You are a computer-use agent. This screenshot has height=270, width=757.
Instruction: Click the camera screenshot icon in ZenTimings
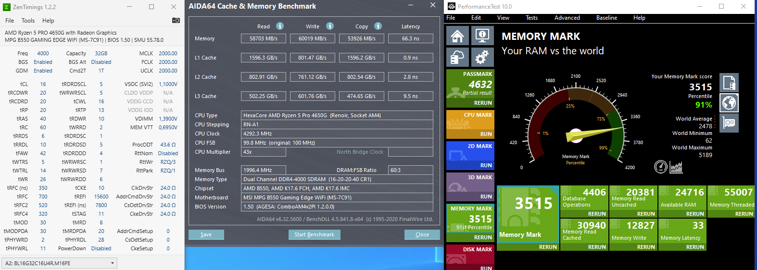(x=176, y=20)
